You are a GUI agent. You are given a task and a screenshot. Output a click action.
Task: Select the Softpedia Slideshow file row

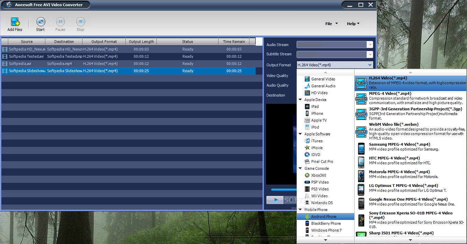click(128, 71)
